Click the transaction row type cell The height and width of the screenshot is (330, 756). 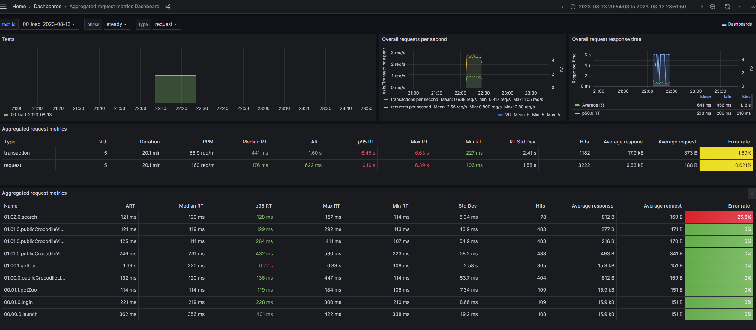pos(17,153)
